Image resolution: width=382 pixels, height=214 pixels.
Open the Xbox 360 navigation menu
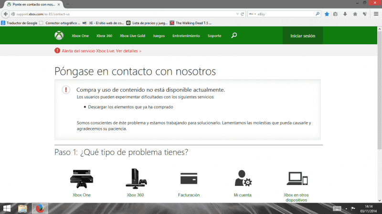click(x=104, y=36)
